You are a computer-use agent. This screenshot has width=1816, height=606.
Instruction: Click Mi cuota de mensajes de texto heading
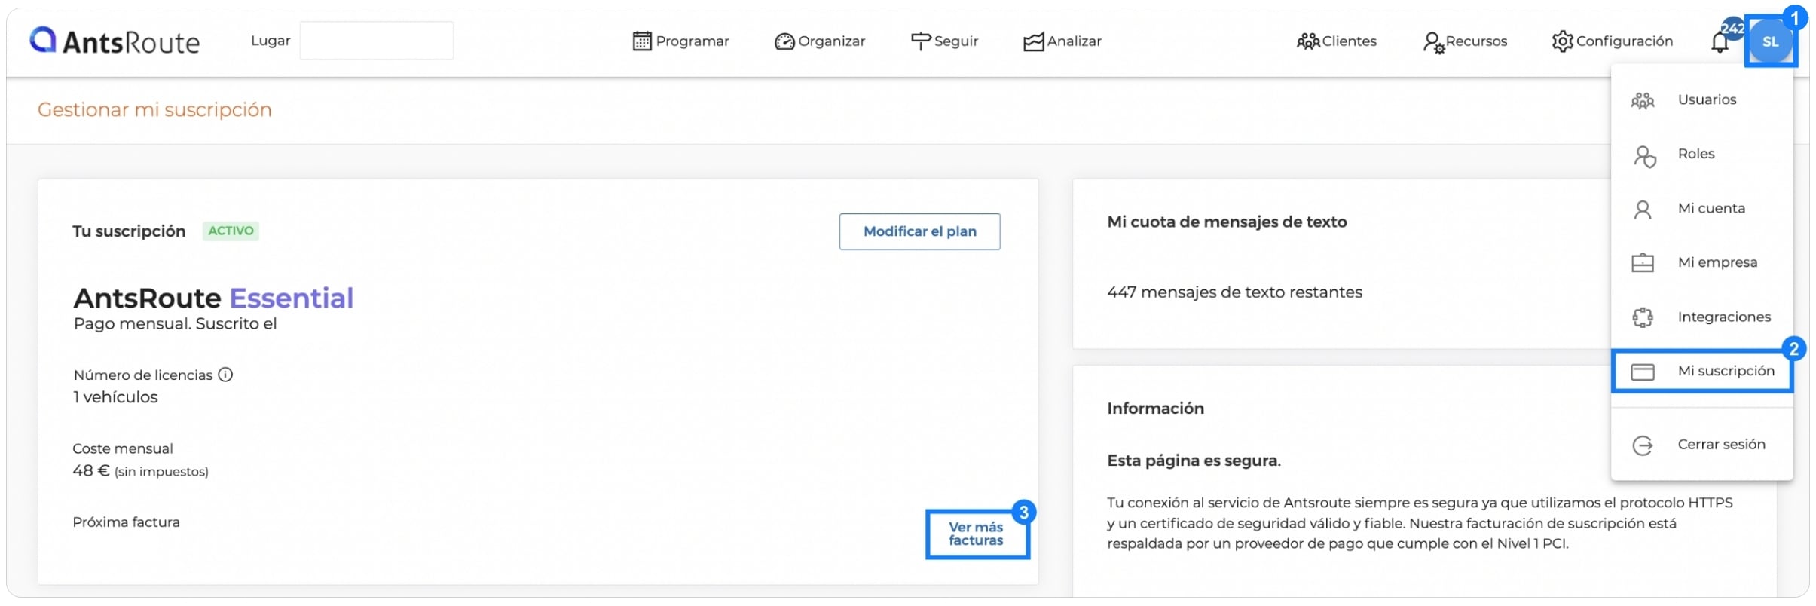(x=1227, y=222)
